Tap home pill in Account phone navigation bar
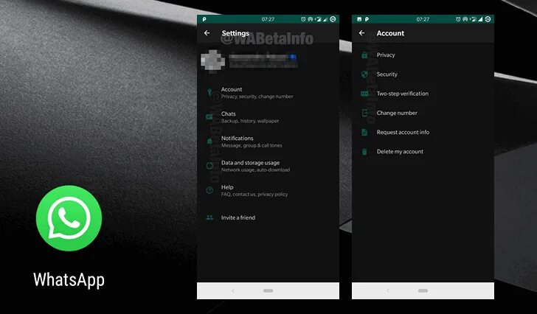This screenshot has width=537, height=314. click(423, 290)
